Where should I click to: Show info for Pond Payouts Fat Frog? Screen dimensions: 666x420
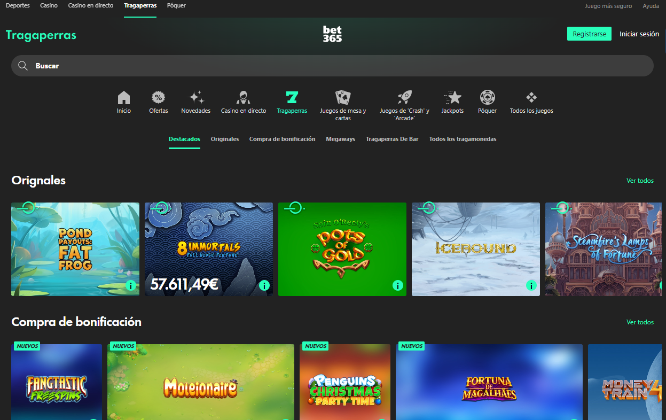click(131, 286)
